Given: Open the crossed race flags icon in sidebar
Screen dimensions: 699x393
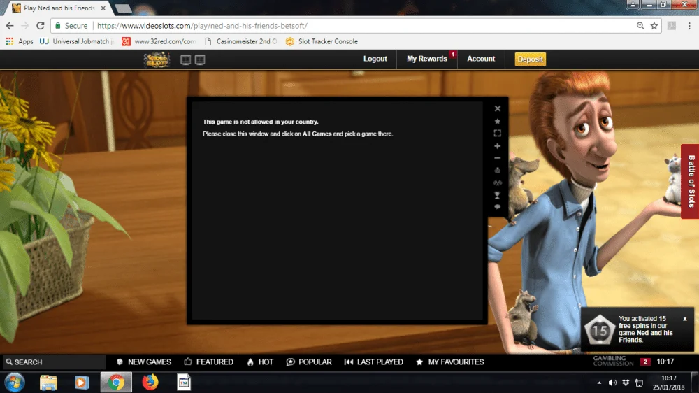Looking at the screenshot, I should click(498, 183).
